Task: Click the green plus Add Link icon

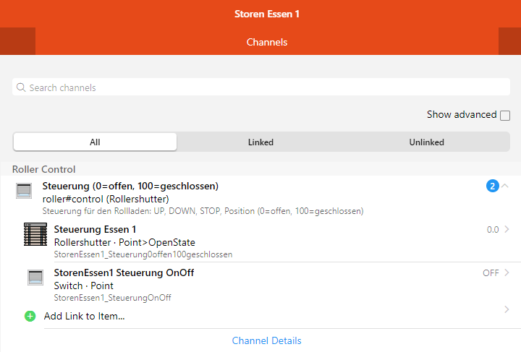Action: pos(30,316)
